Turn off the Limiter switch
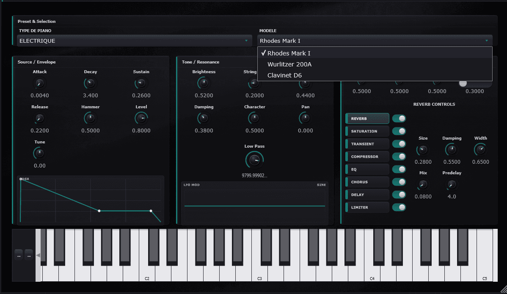The height and width of the screenshot is (294, 507). coord(399,207)
